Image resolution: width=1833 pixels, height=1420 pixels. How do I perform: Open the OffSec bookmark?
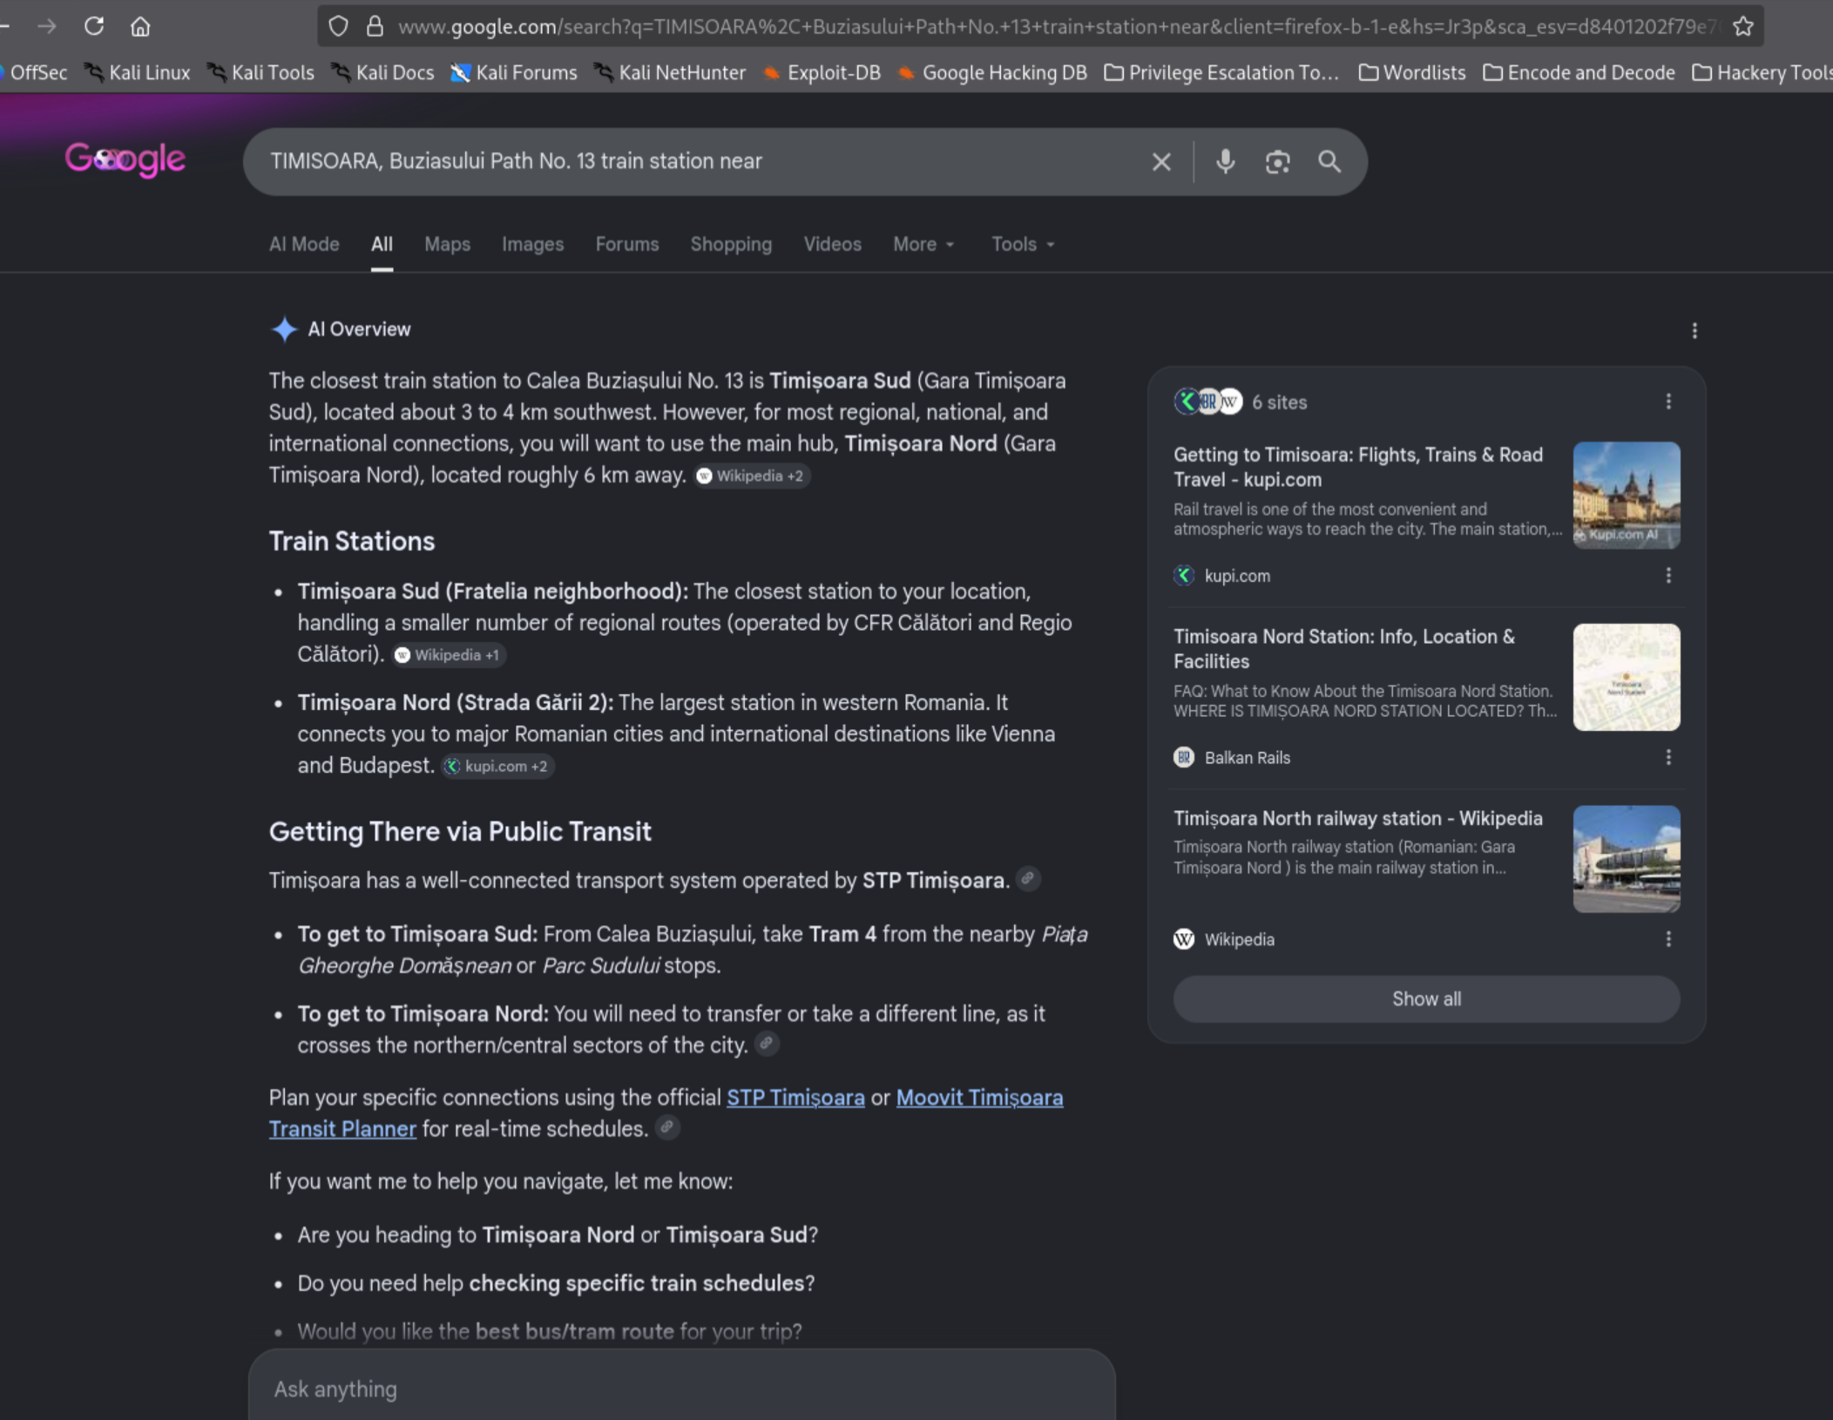pos(34,72)
